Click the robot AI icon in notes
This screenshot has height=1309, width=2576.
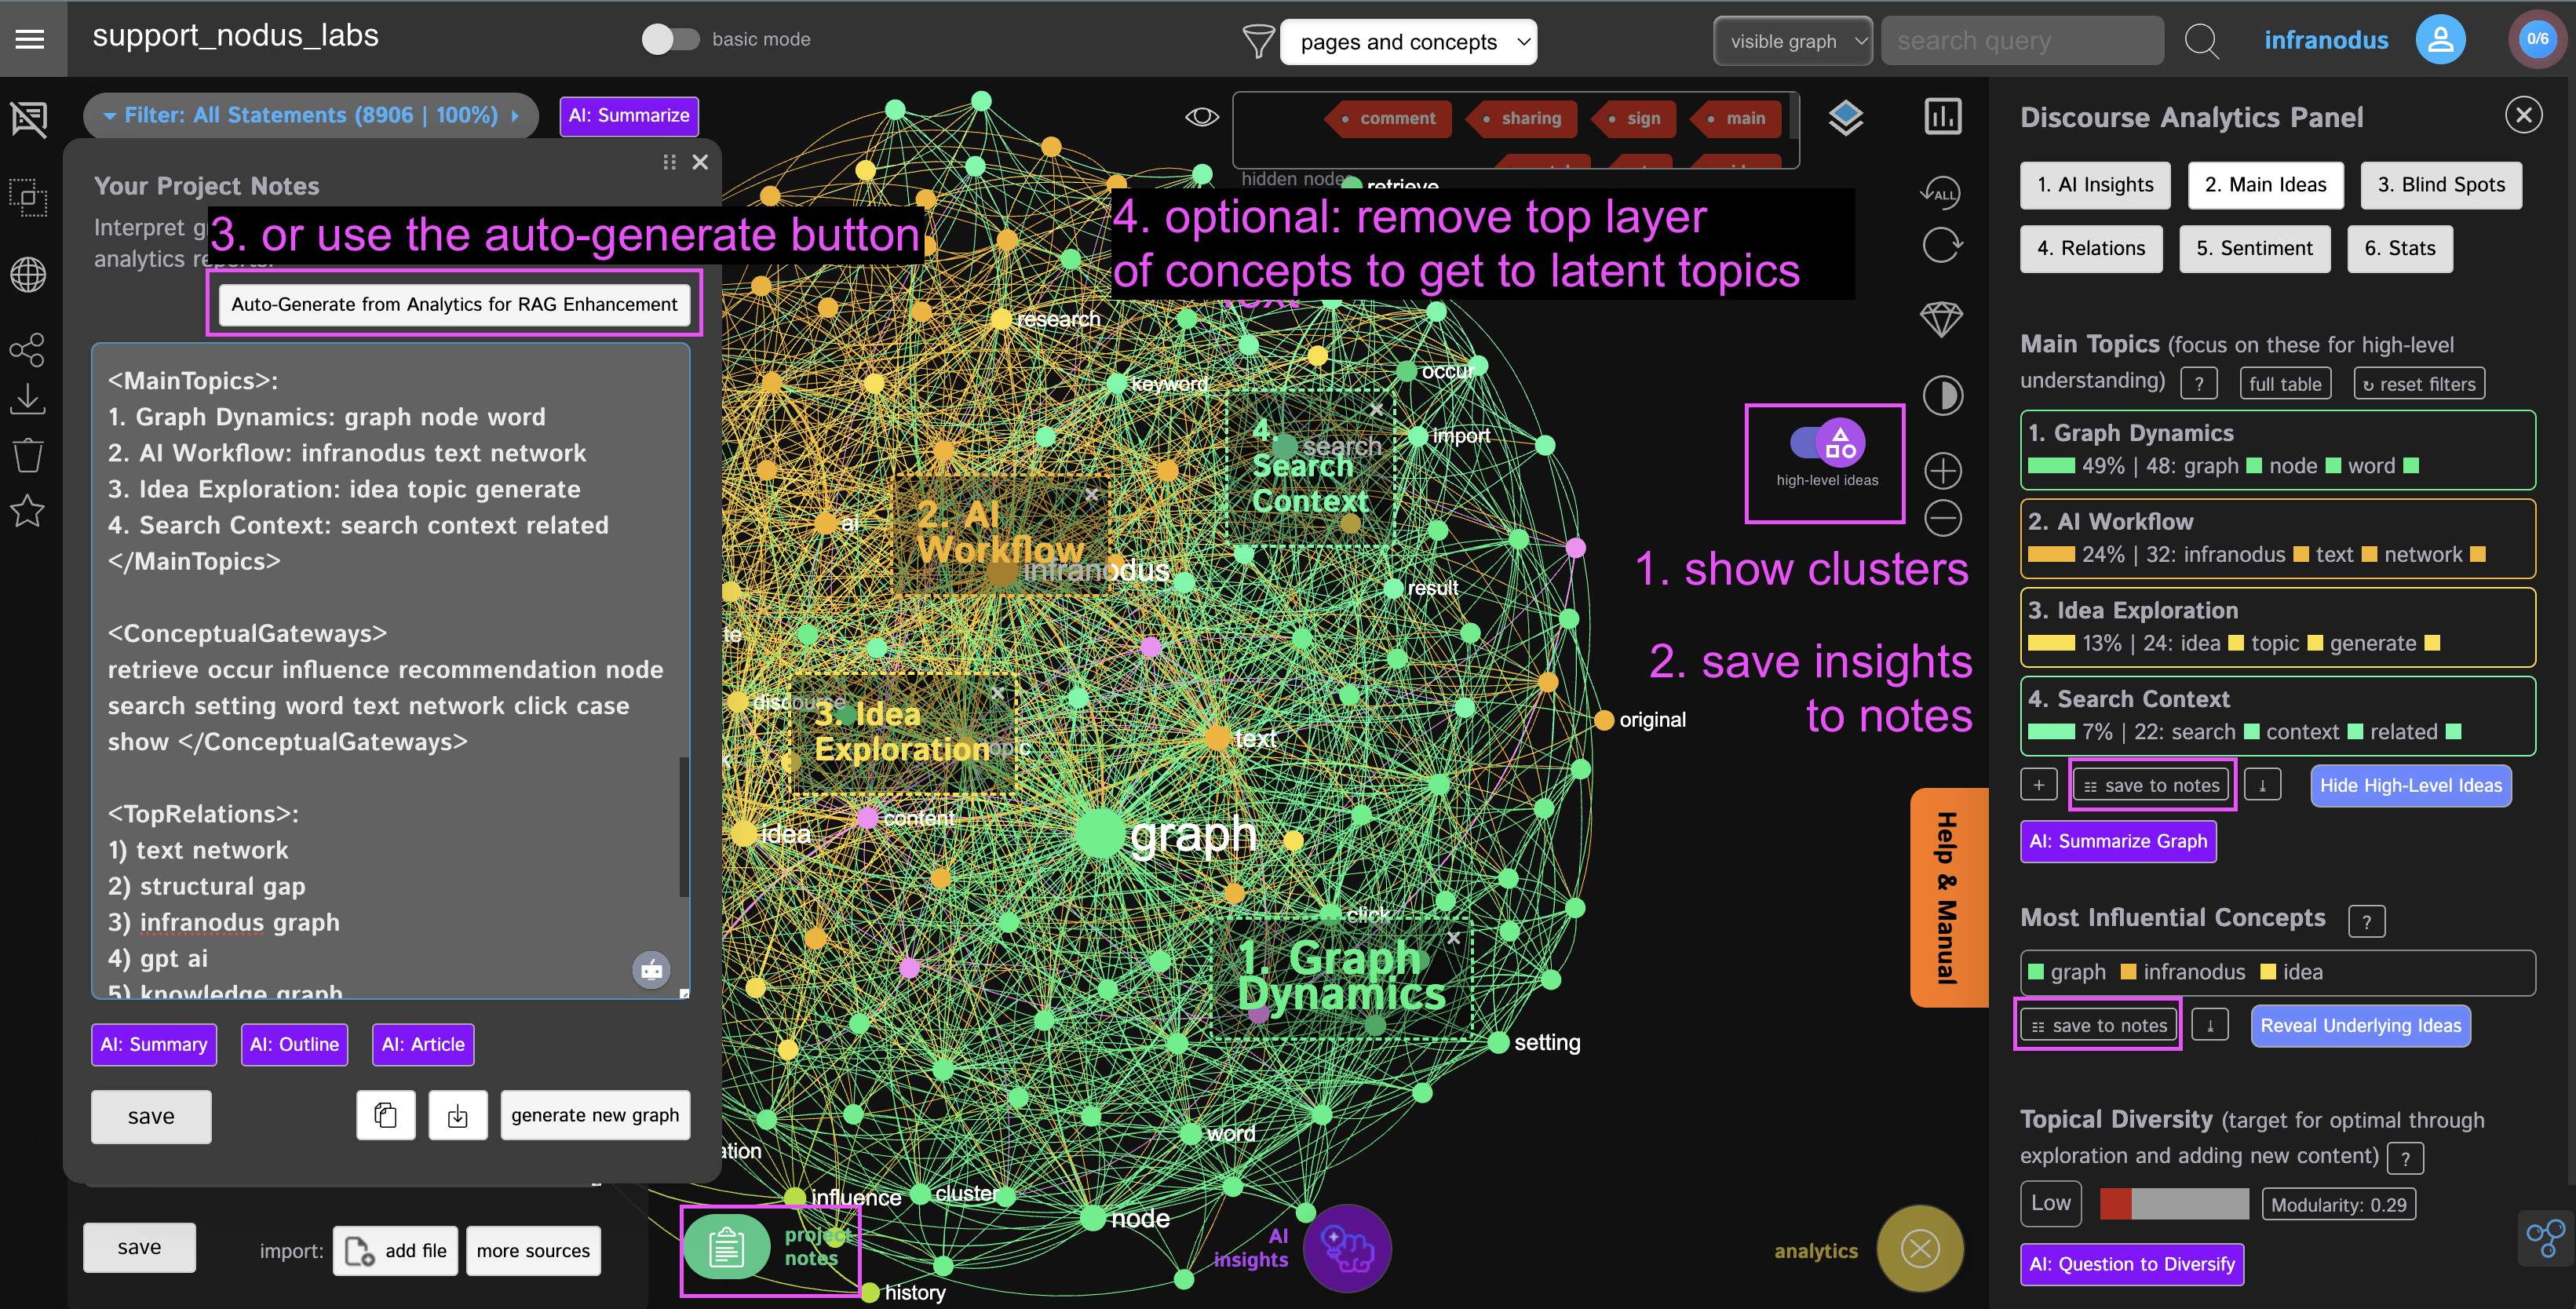point(651,969)
